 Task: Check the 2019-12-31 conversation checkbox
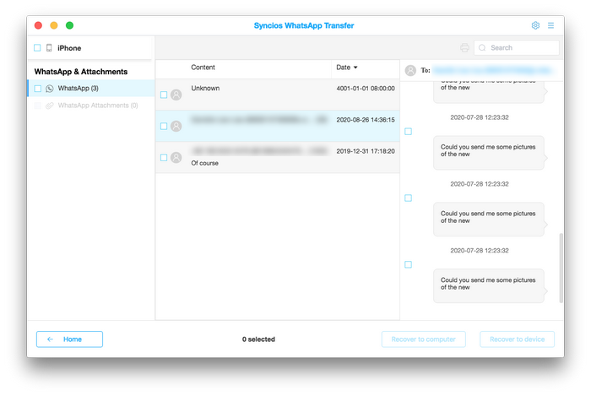tap(164, 157)
